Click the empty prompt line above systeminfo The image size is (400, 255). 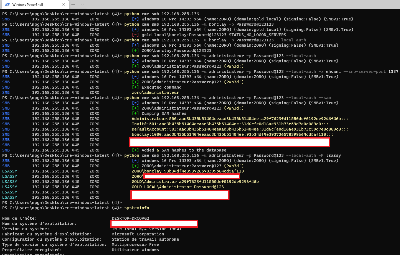pos(62,203)
